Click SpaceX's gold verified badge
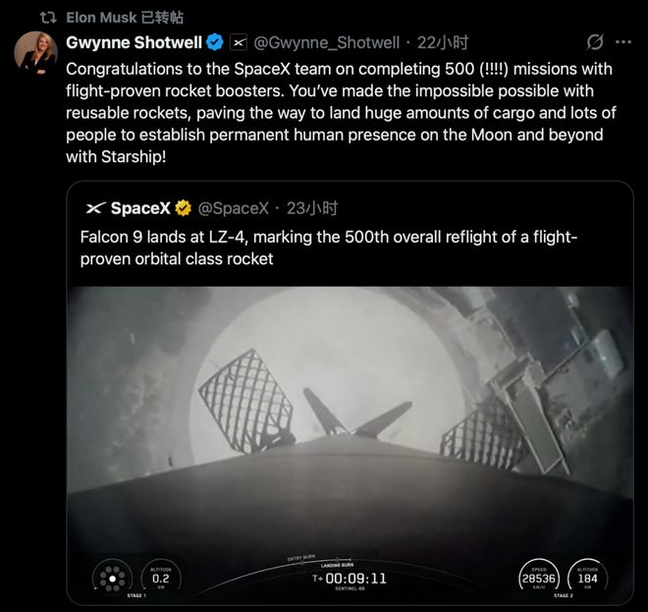This screenshot has width=648, height=612. click(x=184, y=208)
